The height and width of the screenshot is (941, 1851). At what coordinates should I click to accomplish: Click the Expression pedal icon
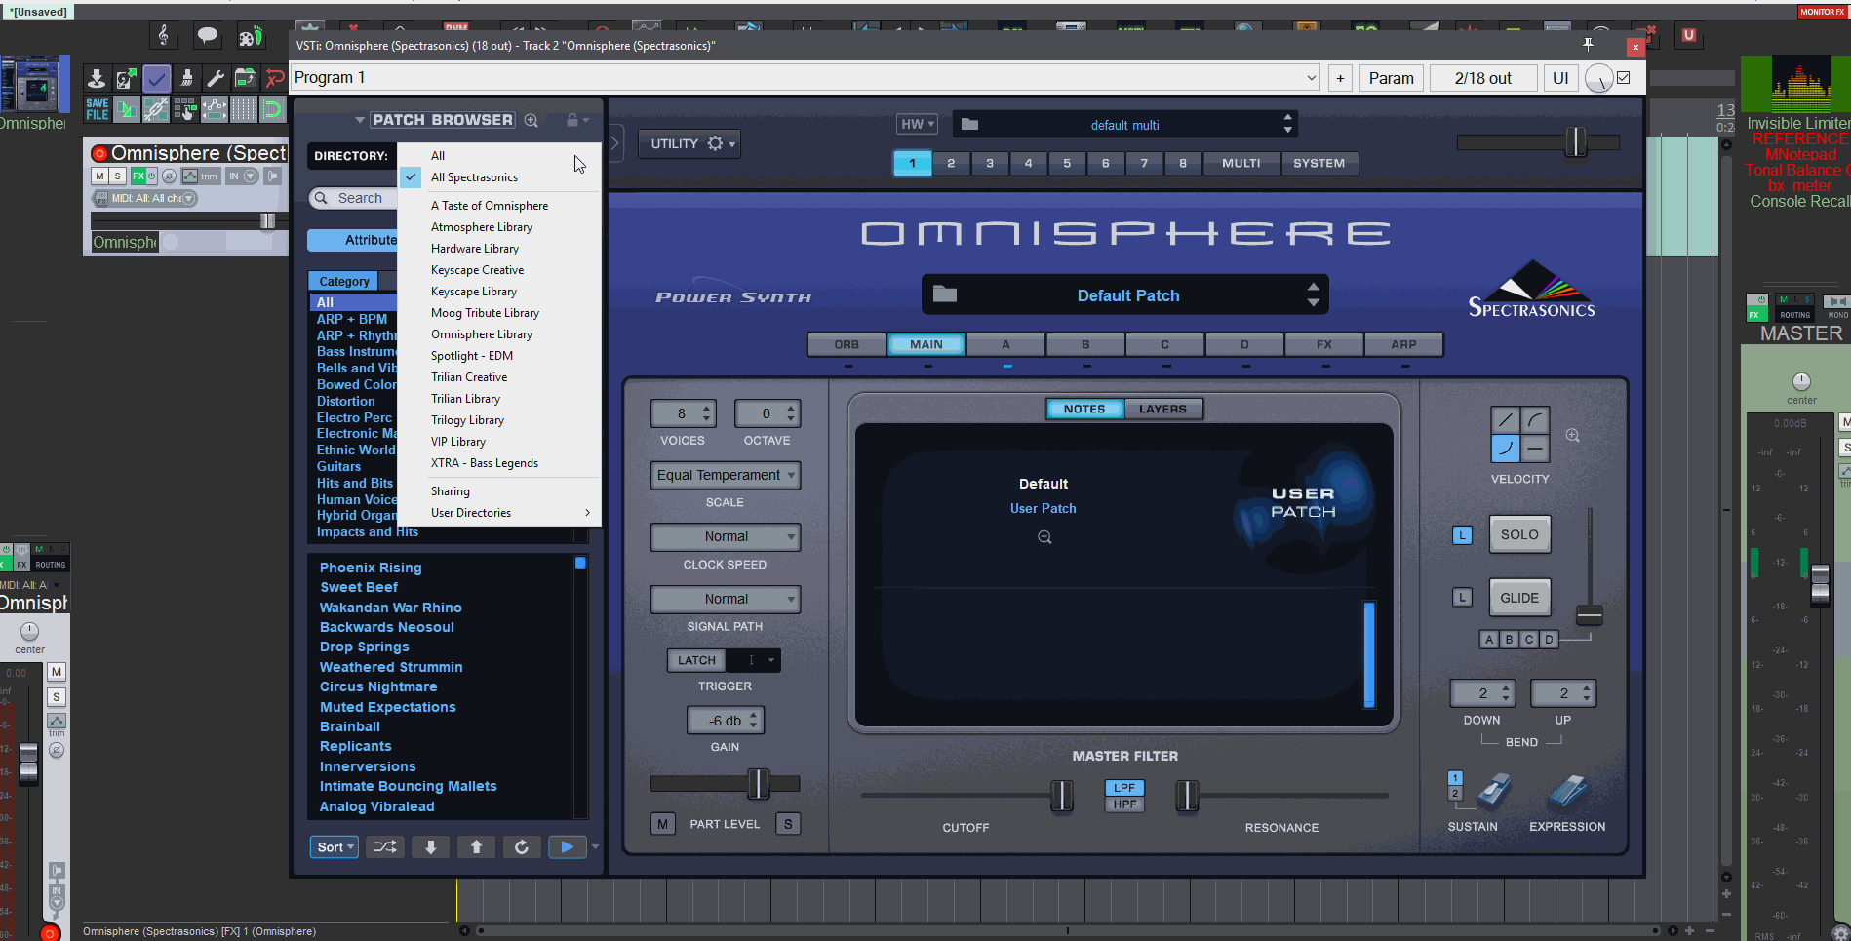[x=1568, y=791]
